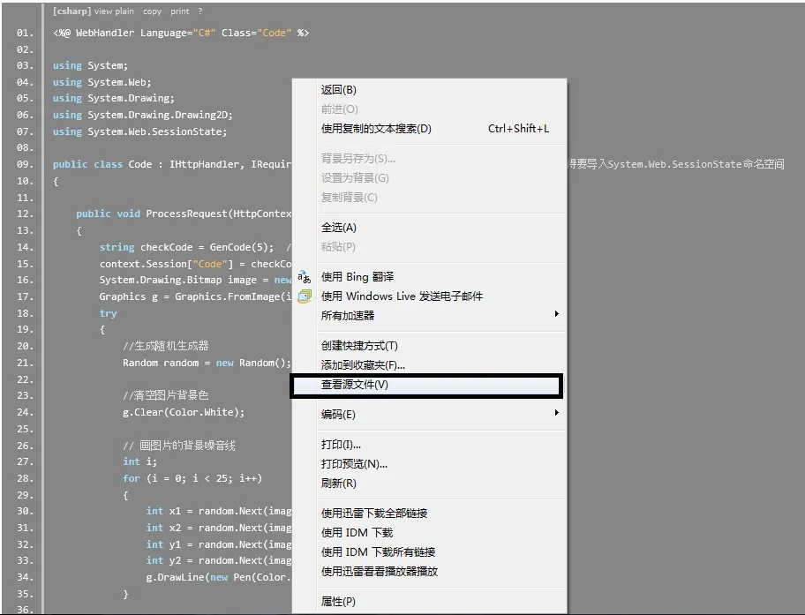Click 'string checkCode = GenCode(5);' line
Image resolution: width=805 pixels, height=615 pixels.
pyautogui.click(x=187, y=247)
